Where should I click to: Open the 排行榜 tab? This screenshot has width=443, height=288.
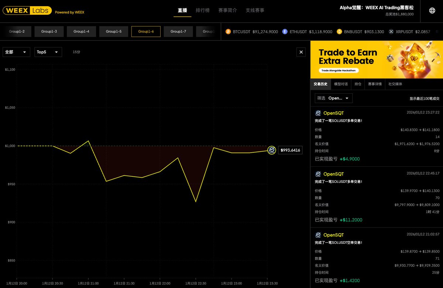pos(203,10)
